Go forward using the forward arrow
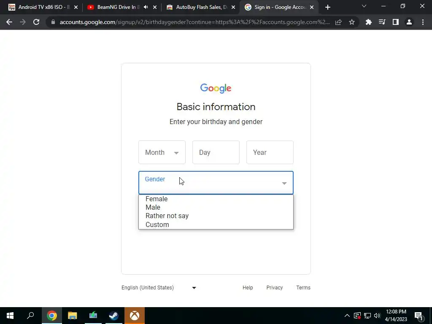This screenshot has width=432, height=324. [23, 22]
